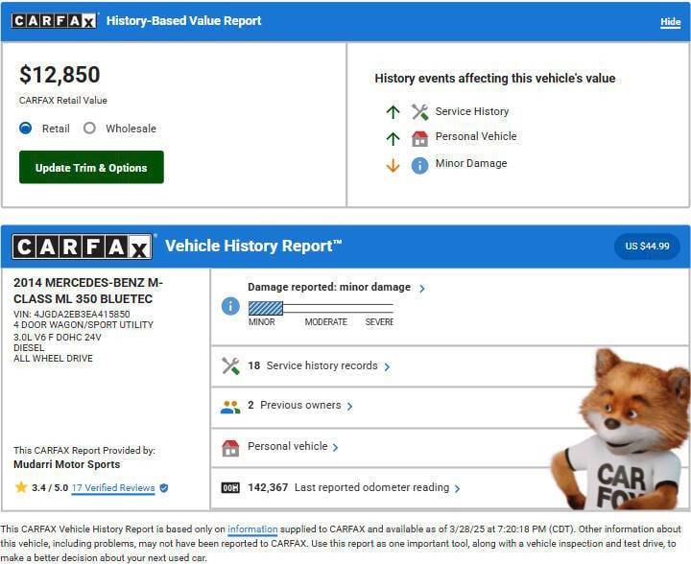Click the CARFAX logo in Value Report header
This screenshot has width=691, height=564.
pyautogui.click(x=54, y=21)
